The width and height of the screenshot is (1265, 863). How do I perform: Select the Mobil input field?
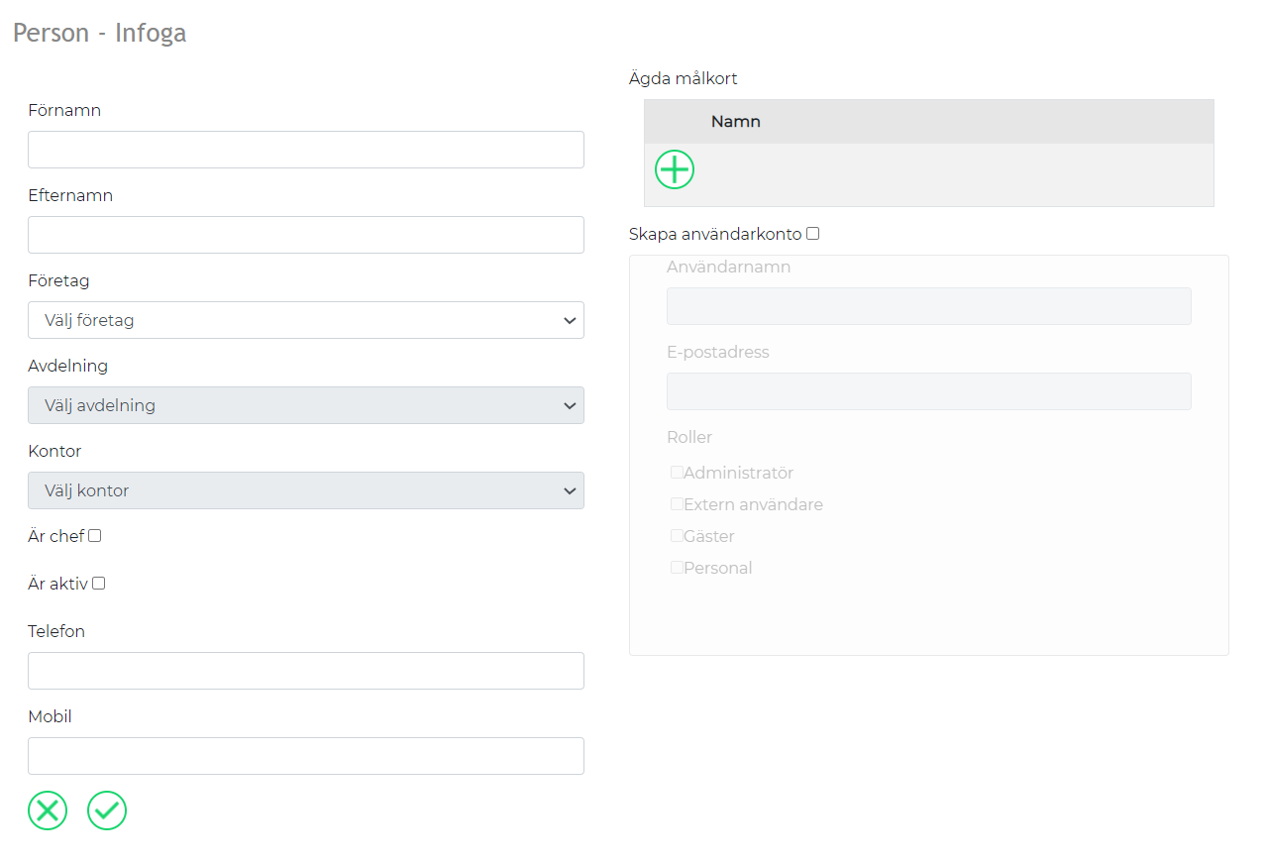click(306, 756)
